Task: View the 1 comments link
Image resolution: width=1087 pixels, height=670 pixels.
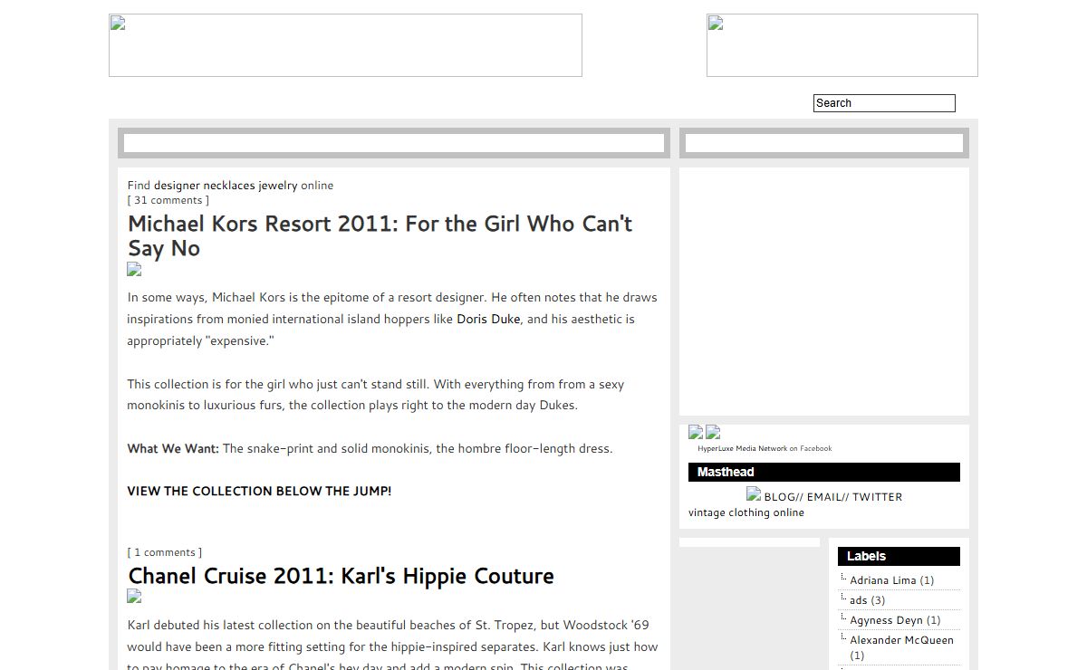Action: [x=165, y=552]
